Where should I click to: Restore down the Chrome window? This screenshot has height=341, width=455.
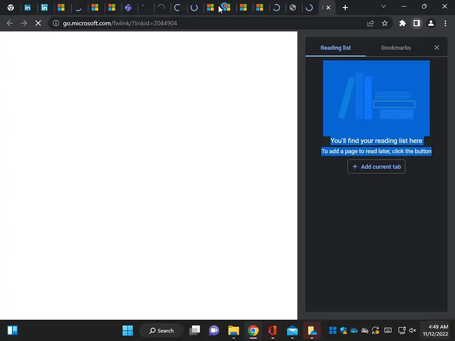424,6
